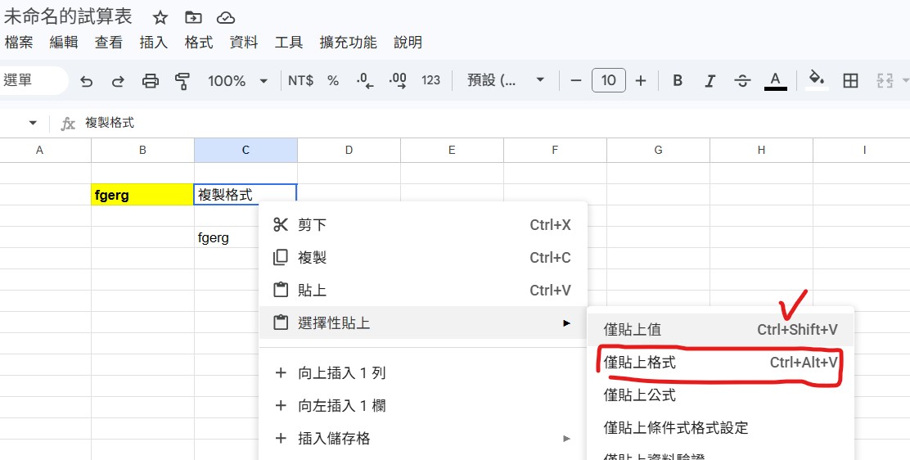Screen dimensions: 910x460
Task: Check the cloud save status icon
Action: 226,18
